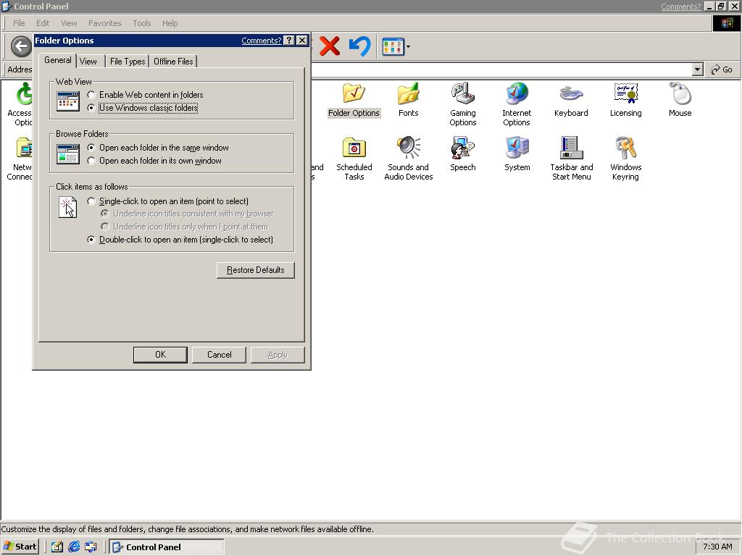
Task: Open the System applet
Action: coord(517,154)
